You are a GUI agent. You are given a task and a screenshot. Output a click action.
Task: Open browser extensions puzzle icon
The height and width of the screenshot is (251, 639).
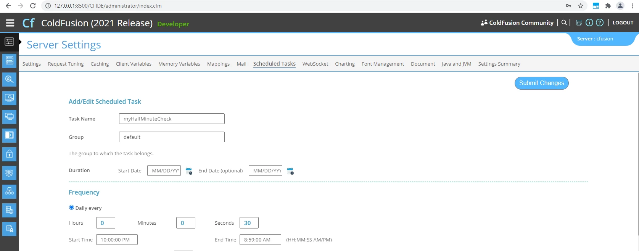(608, 6)
